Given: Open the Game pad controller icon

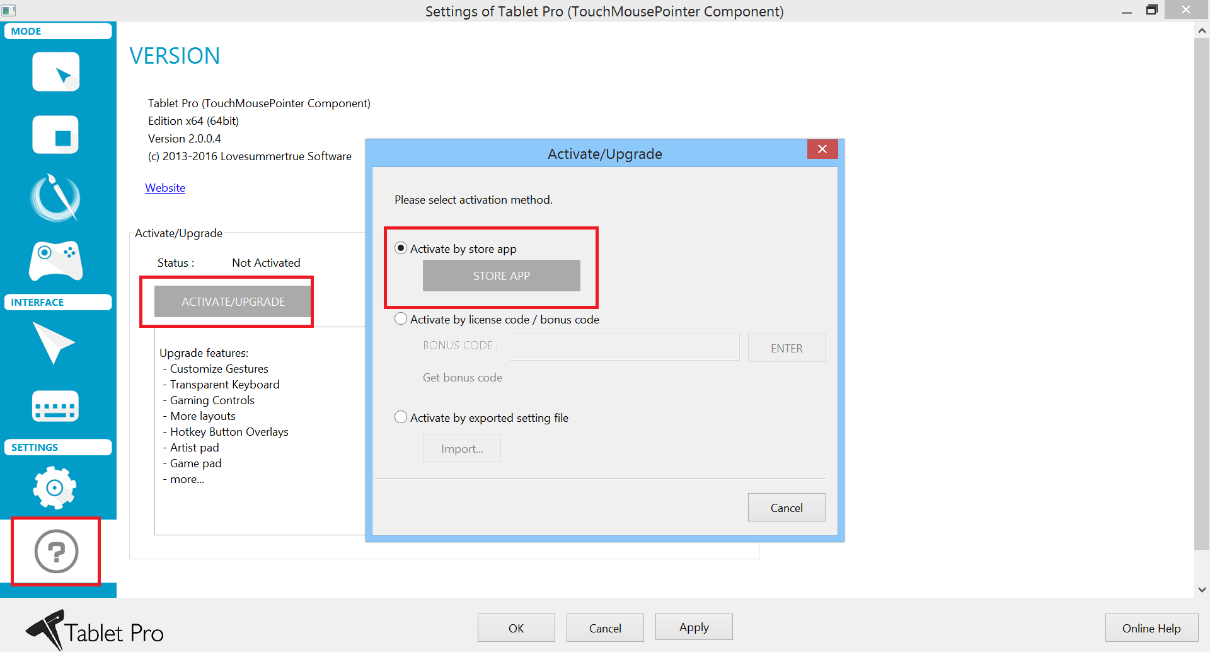Looking at the screenshot, I should [56, 260].
